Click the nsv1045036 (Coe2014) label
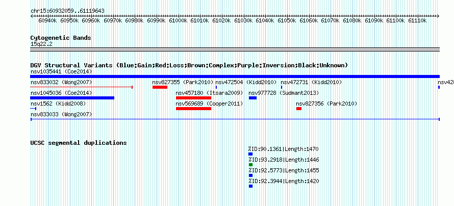The width and height of the screenshot is (454, 206). tap(61, 93)
